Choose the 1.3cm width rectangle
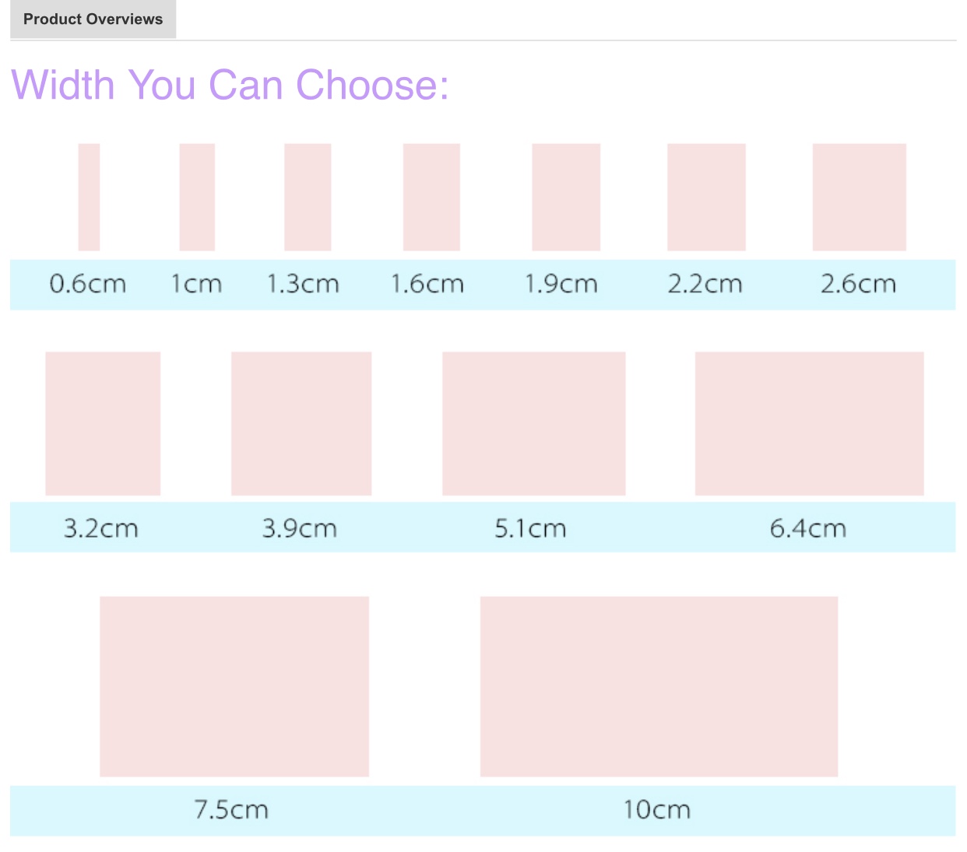 click(x=308, y=197)
